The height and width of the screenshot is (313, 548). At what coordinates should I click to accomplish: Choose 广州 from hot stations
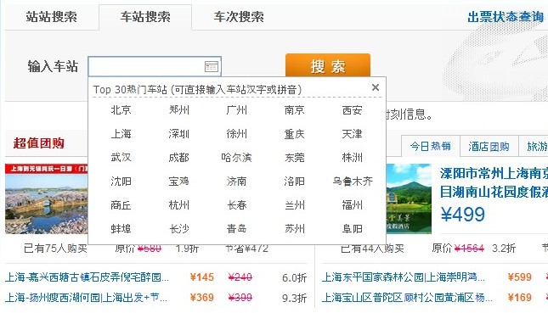pyautogui.click(x=236, y=110)
